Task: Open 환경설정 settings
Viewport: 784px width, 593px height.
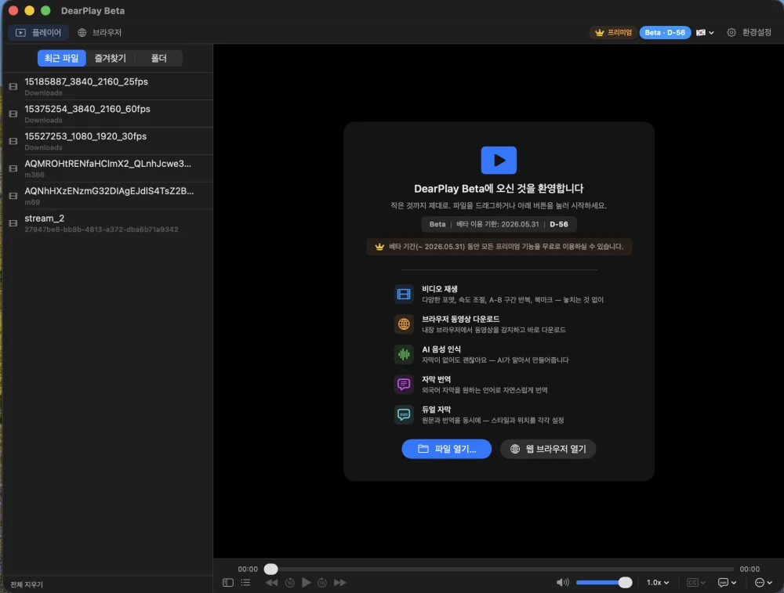Action: point(749,32)
